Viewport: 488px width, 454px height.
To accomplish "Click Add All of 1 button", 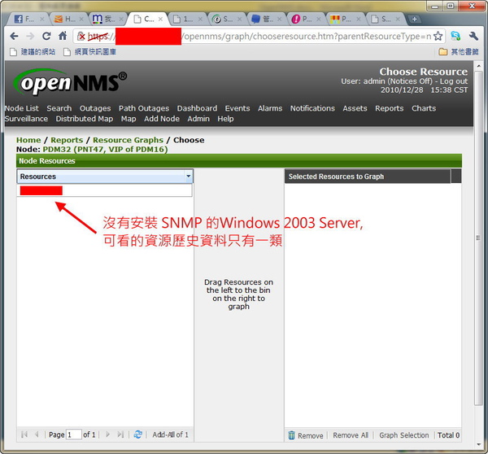I will [170, 434].
